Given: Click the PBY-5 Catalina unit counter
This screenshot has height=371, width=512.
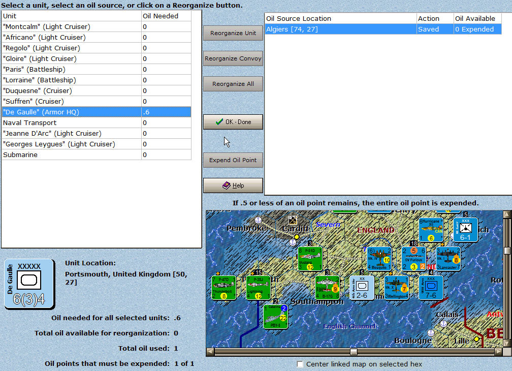Looking at the screenshot, I should click(276, 316).
